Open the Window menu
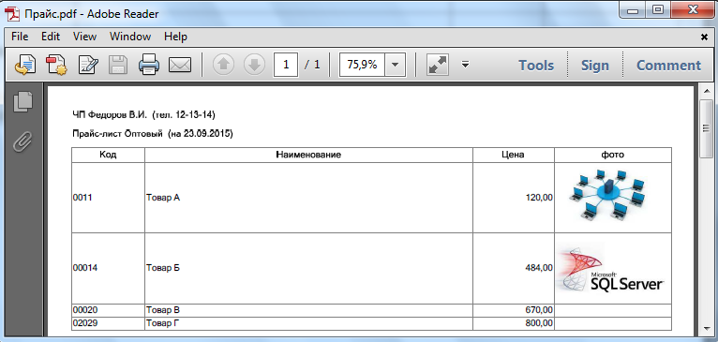Screen dimensions: 718x342 click(x=130, y=37)
